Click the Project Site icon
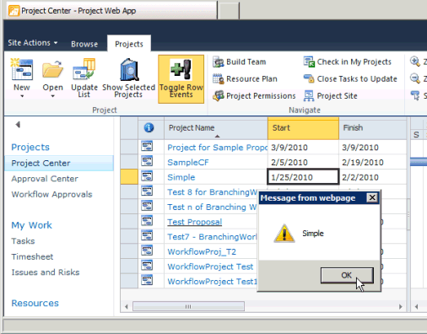The height and width of the screenshot is (334, 427). [x=309, y=96]
